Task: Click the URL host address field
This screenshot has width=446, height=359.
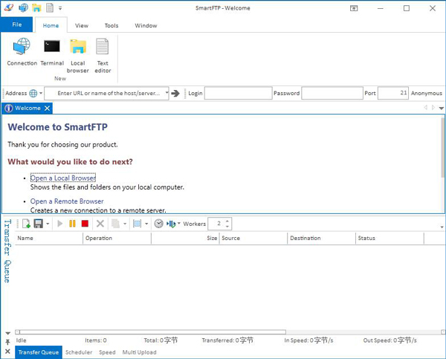Action: click(105, 94)
